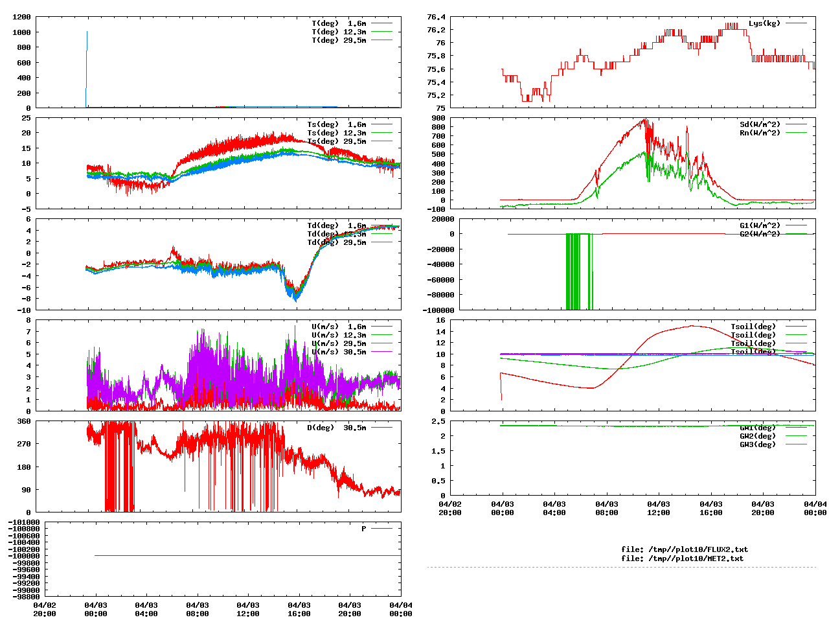Click the blue line sample beside P legend

pyautogui.click(x=382, y=529)
